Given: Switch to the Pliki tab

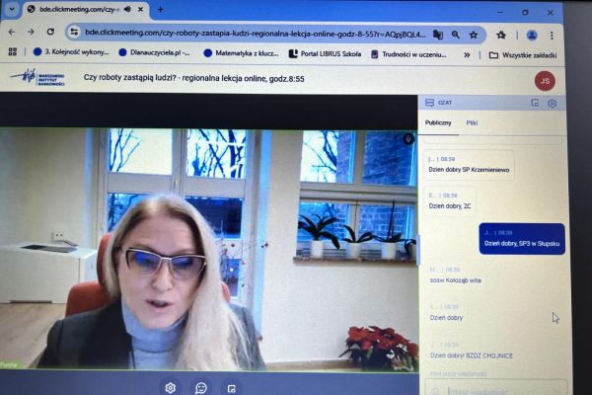Looking at the screenshot, I should click(472, 122).
